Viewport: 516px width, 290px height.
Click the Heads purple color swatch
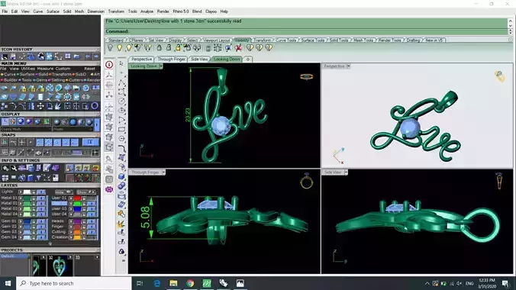(77, 221)
